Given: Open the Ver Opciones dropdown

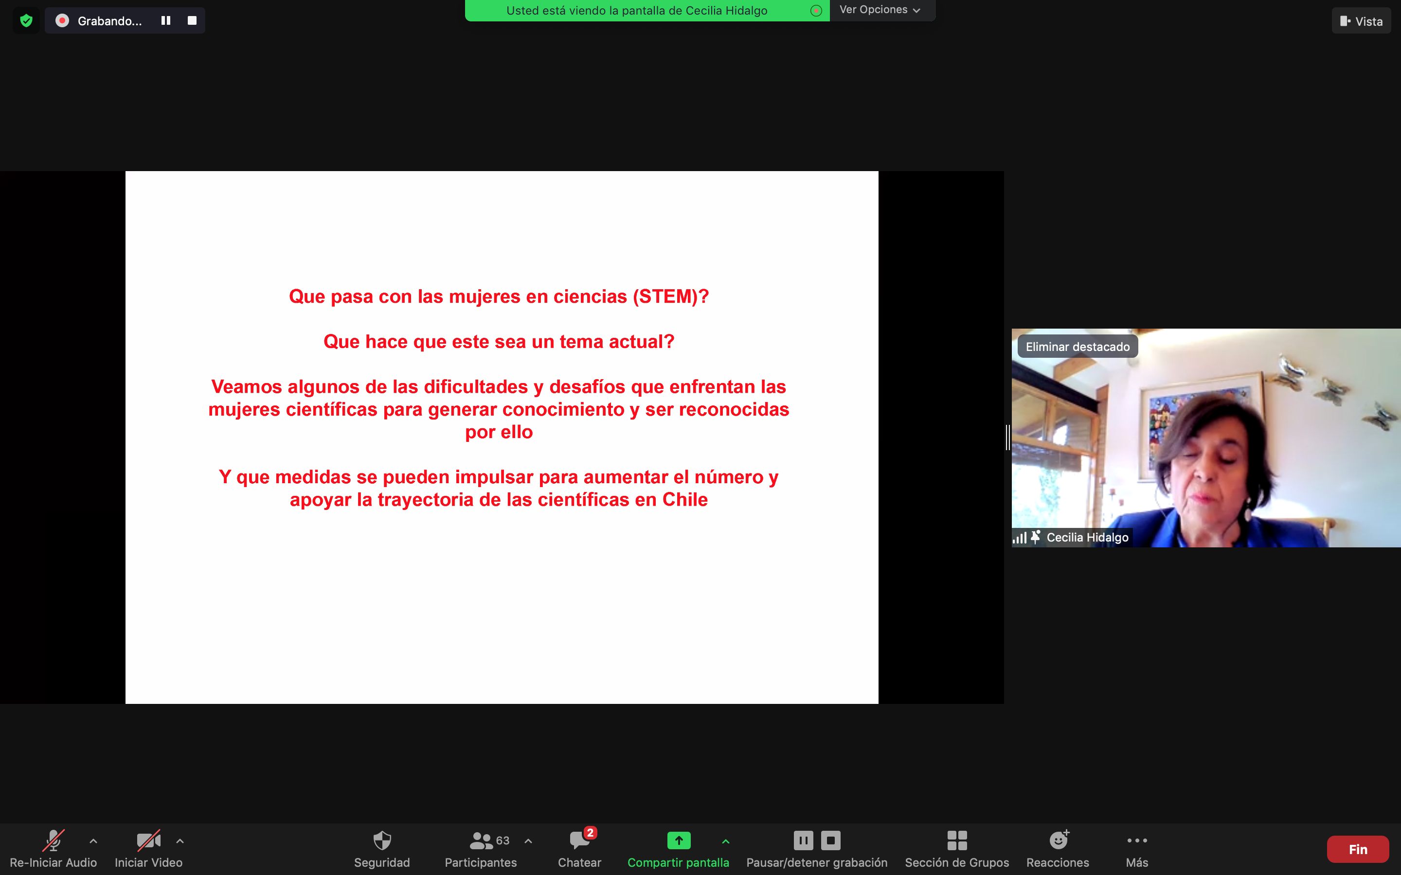Looking at the screenshot, I should [x=880, y=10].
